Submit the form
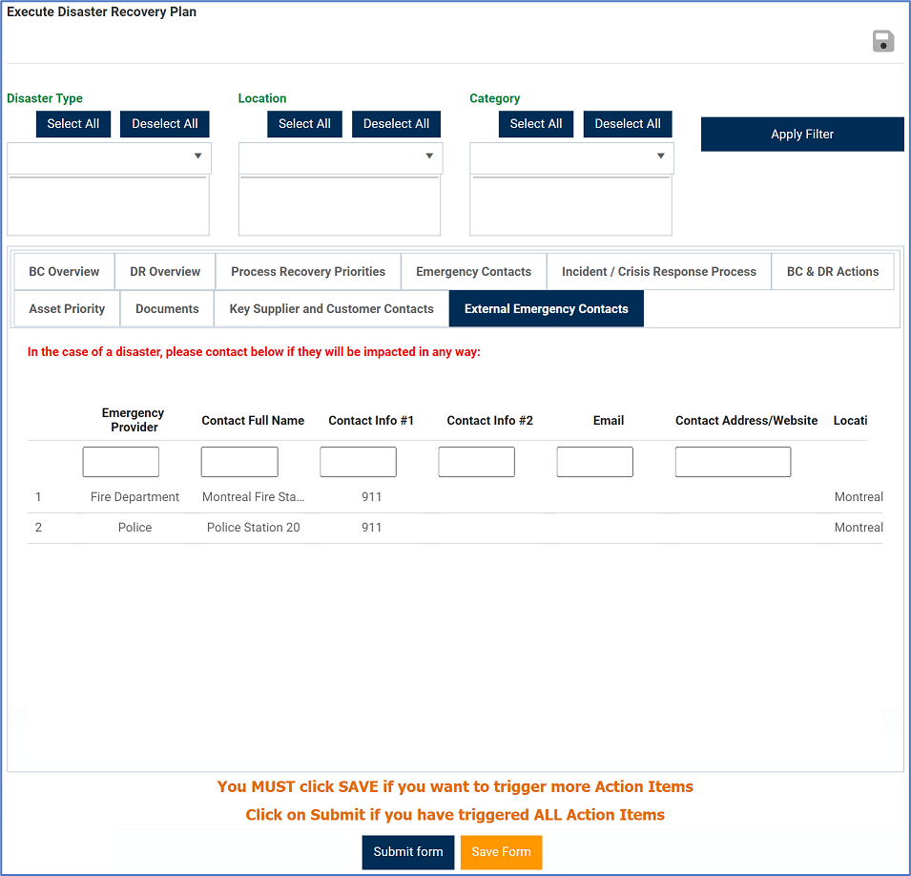This screenshot has height=876, width=911. tap(408, 852)
